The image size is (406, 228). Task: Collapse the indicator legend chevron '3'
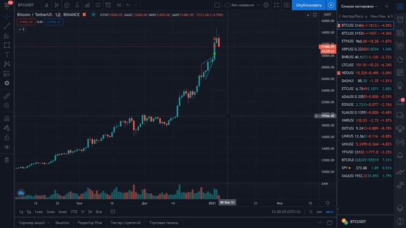[21, 29]
